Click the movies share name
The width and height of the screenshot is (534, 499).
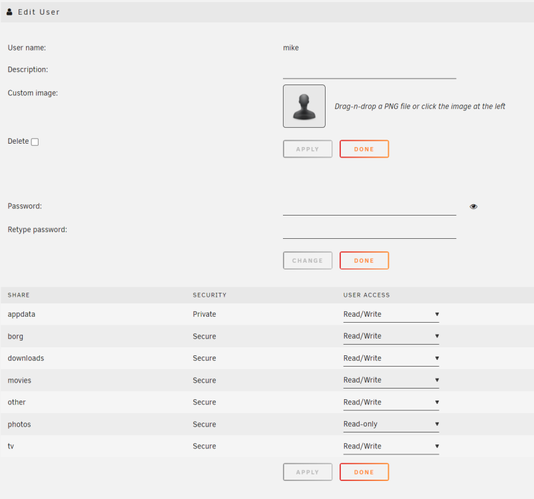click(19, 381)
